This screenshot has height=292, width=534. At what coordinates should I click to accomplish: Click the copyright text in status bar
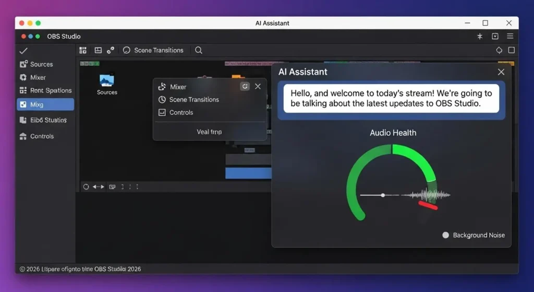[x=80, y=269]
